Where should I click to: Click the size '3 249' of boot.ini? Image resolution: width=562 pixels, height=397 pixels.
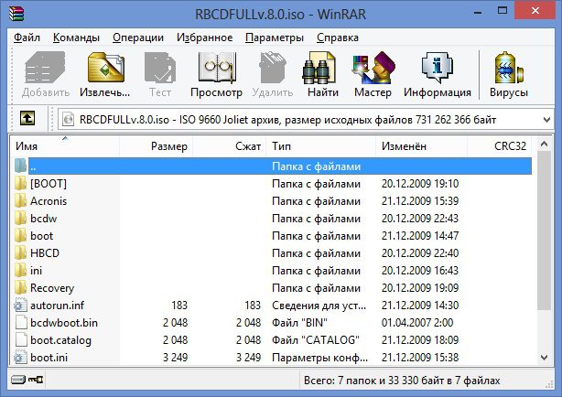click(175, 358)
